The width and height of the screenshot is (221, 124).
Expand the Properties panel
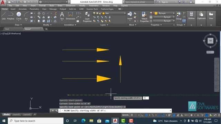click(x=156, y=25)
